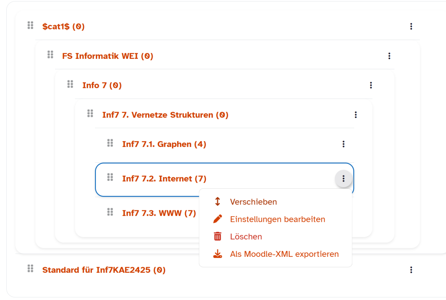446x300 pixels.
Task: Open the Inf7 7.1. Graphen (4) category link
Action: [164, 144]
